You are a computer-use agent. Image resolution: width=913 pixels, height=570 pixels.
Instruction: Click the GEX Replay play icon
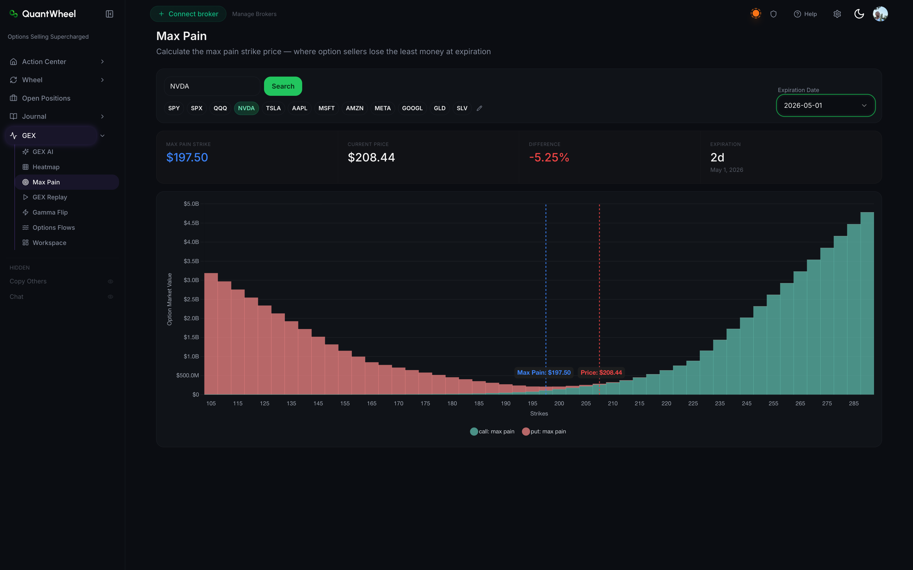(x=25, y=197)
